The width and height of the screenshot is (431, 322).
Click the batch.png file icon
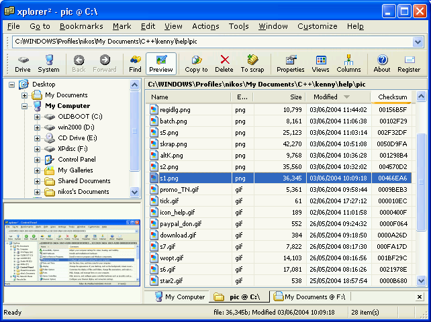[154, 121]
